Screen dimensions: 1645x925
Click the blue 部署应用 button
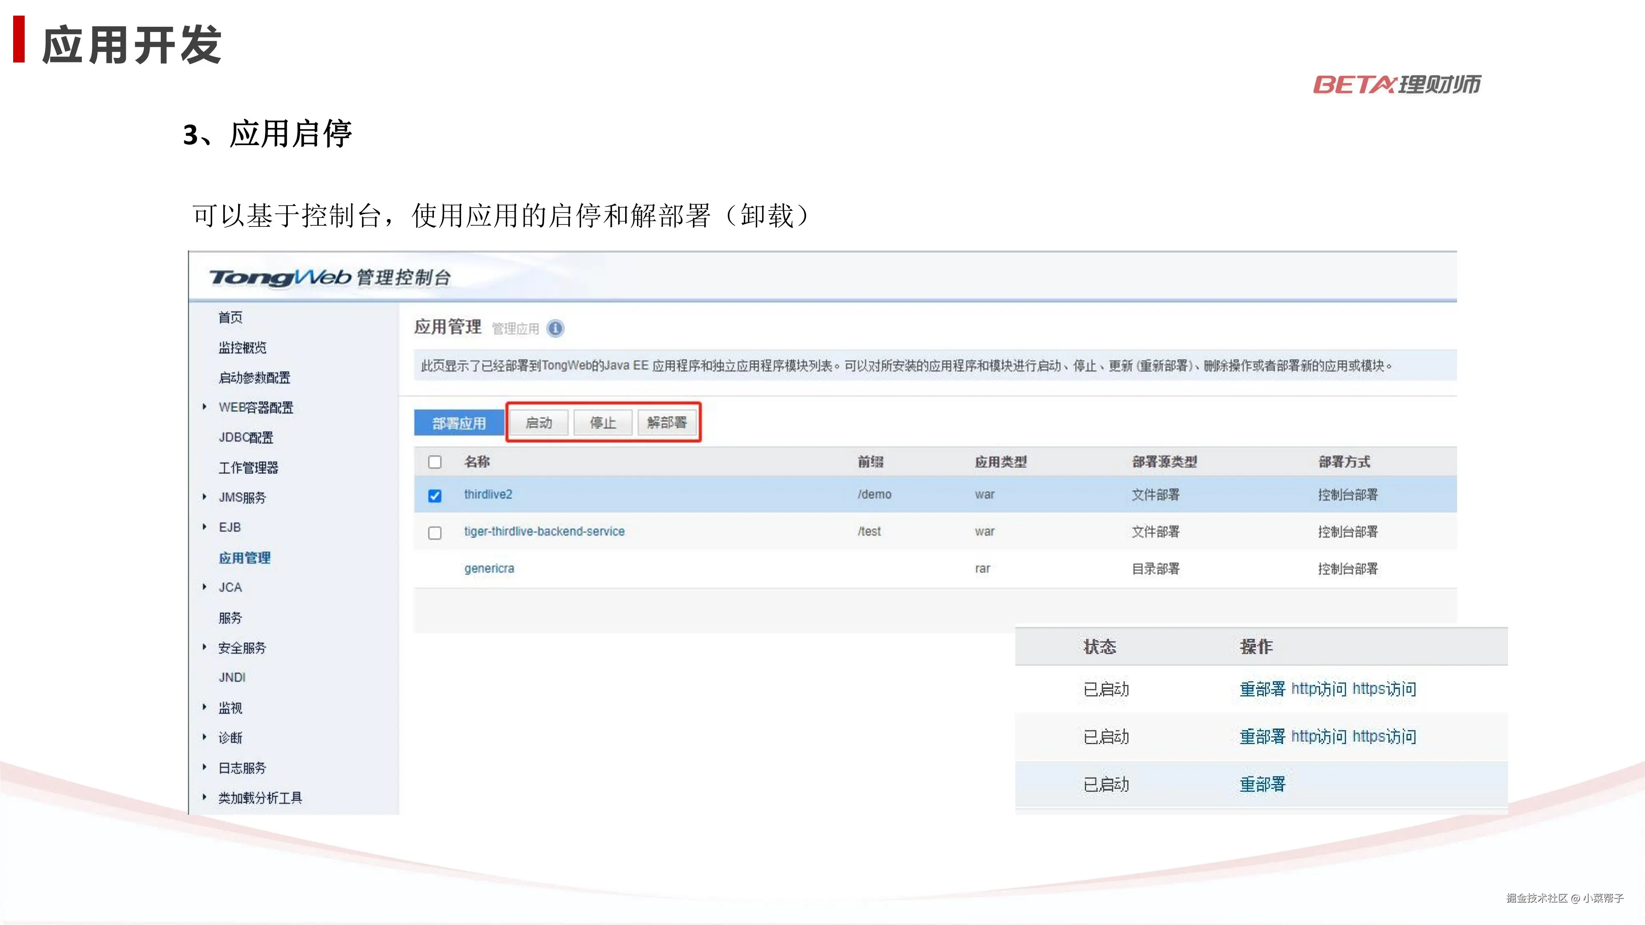click(459, 423)
